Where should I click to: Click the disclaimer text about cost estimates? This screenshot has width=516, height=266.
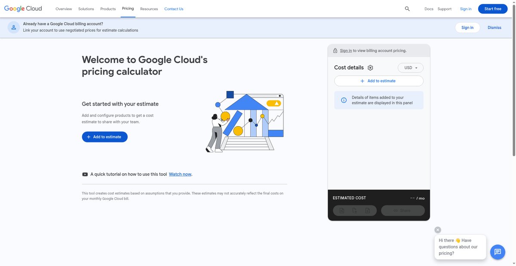183,196
